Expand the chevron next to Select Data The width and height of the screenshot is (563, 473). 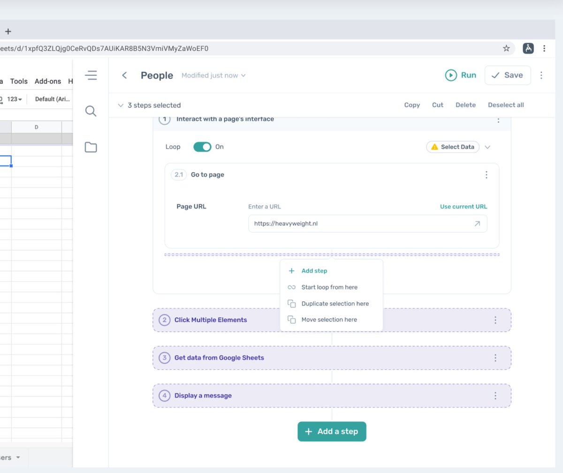pos(487,147)
